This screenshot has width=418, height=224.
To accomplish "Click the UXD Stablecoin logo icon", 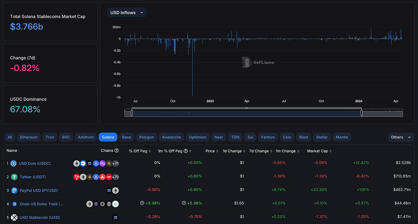I will [14, 217].
